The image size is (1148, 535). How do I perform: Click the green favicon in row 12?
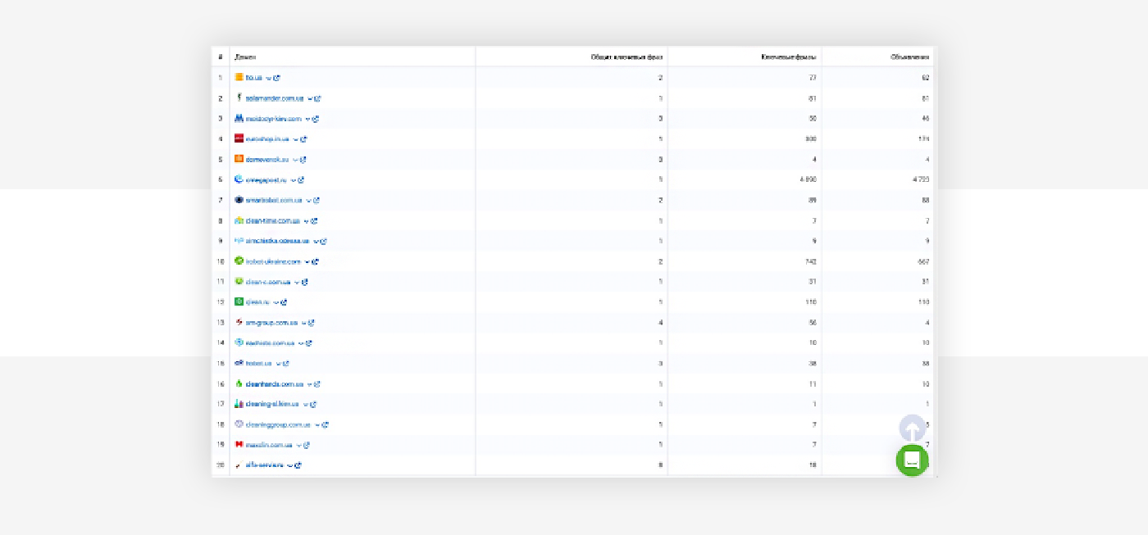(239, 302)
